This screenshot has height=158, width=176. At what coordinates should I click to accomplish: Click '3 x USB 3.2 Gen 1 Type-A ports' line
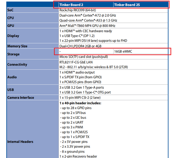point(82,87)
